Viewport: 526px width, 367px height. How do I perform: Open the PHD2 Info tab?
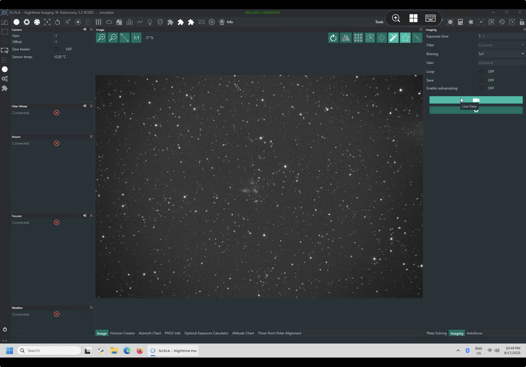click(x=173, y=333)
